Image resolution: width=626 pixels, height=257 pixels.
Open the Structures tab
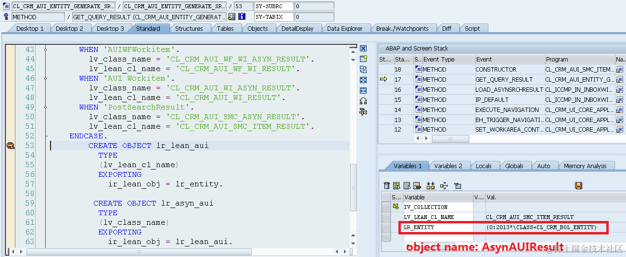pos(189,28)
